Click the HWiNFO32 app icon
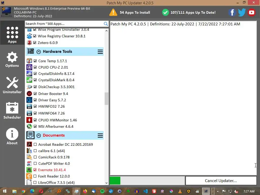This screenshot has width=260, height=195. pos(29,106)
